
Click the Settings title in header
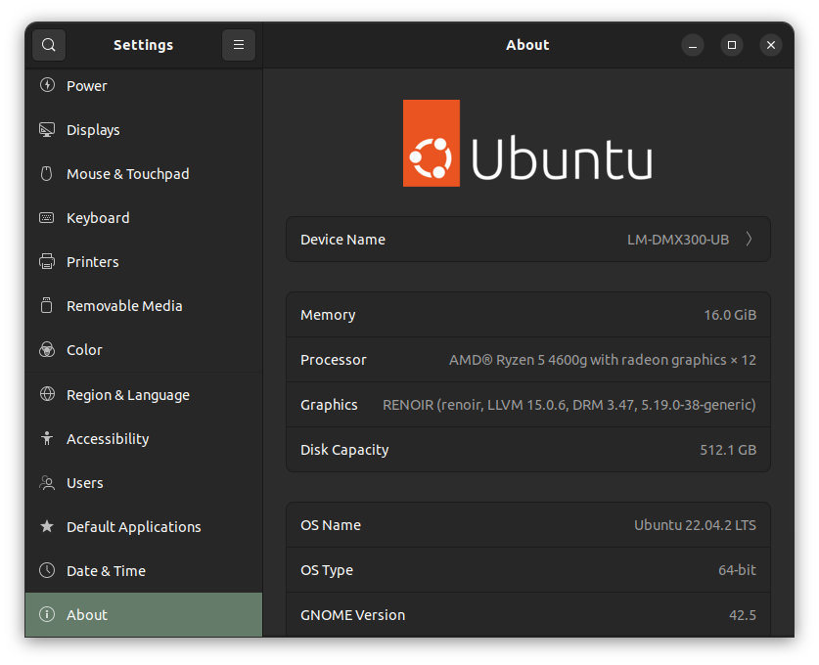click(x=143, y=45)
